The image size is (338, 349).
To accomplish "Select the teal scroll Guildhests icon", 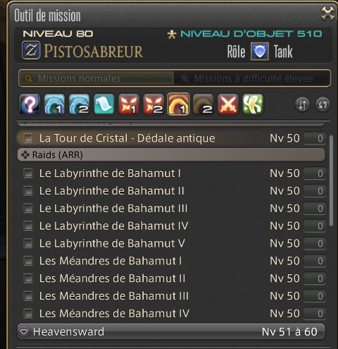I will click(104, 104).
